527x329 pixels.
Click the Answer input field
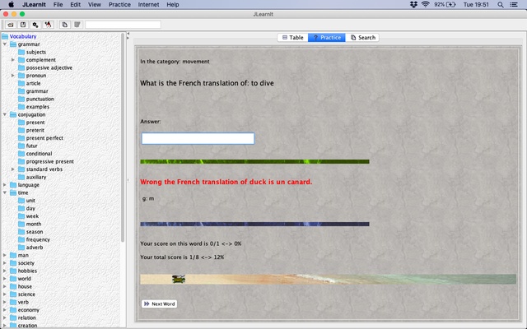tap(198, 139)
